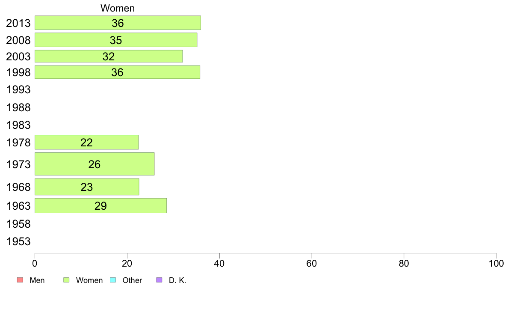Screen dimensions: 508x315
Task: Click the Other legend text
Action: (x=132, y=280)
